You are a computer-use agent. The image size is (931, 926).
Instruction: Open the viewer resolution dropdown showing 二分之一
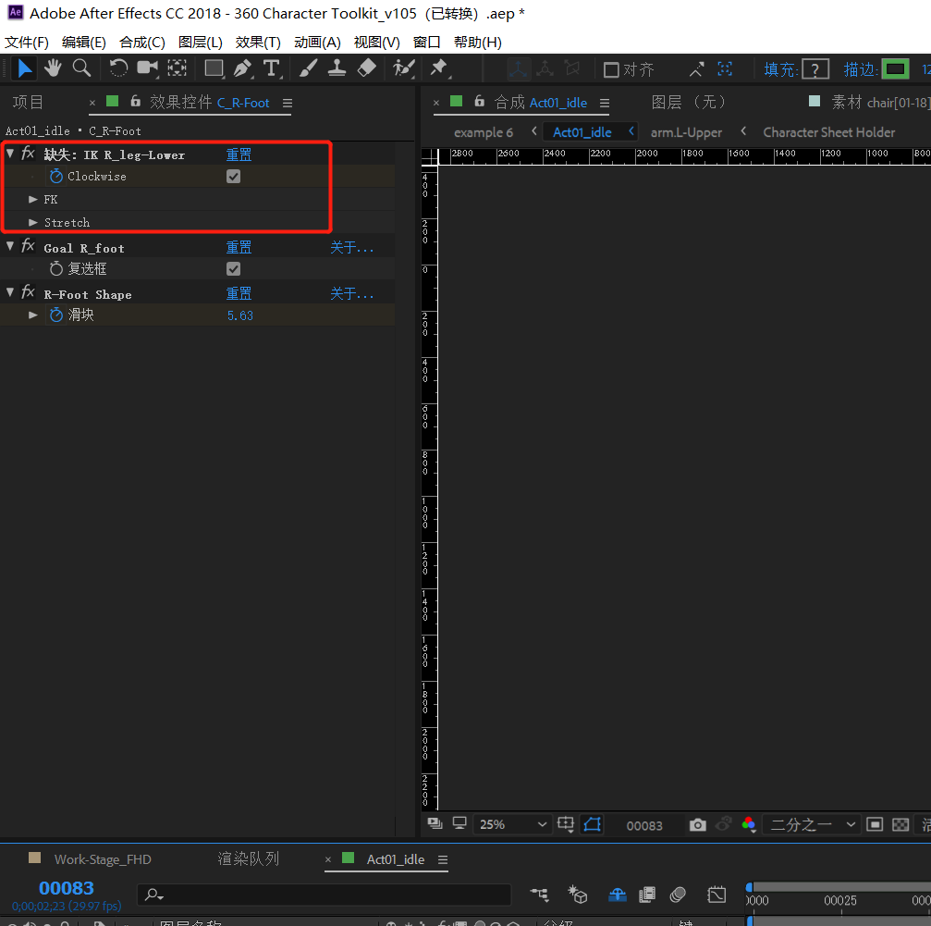click(x=811, y=824)
